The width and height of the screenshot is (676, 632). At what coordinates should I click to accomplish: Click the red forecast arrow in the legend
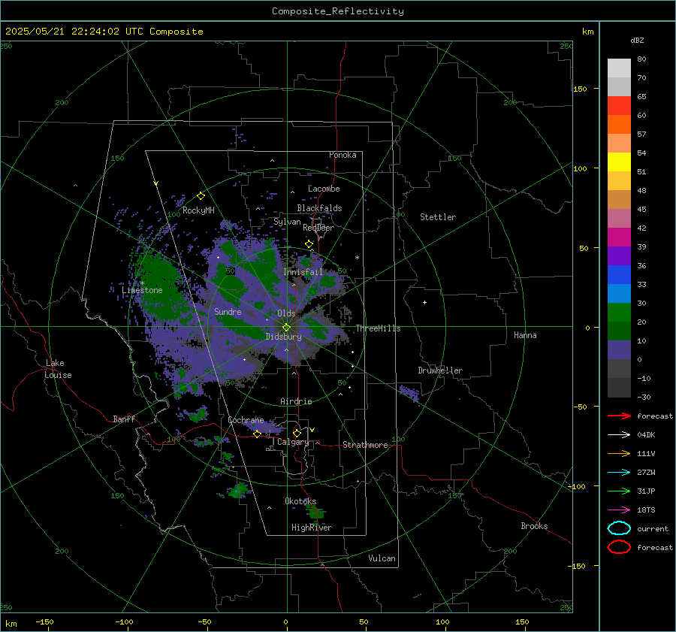[x=619, y=416]
